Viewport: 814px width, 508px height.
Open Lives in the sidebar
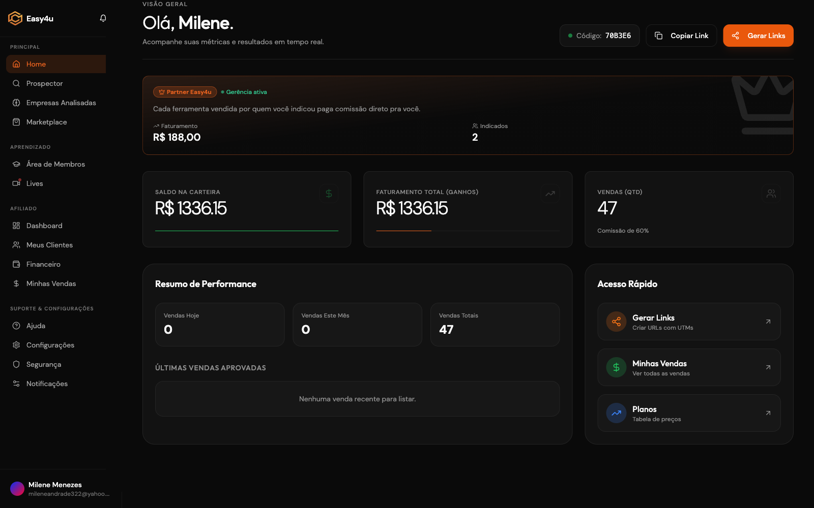35,183
